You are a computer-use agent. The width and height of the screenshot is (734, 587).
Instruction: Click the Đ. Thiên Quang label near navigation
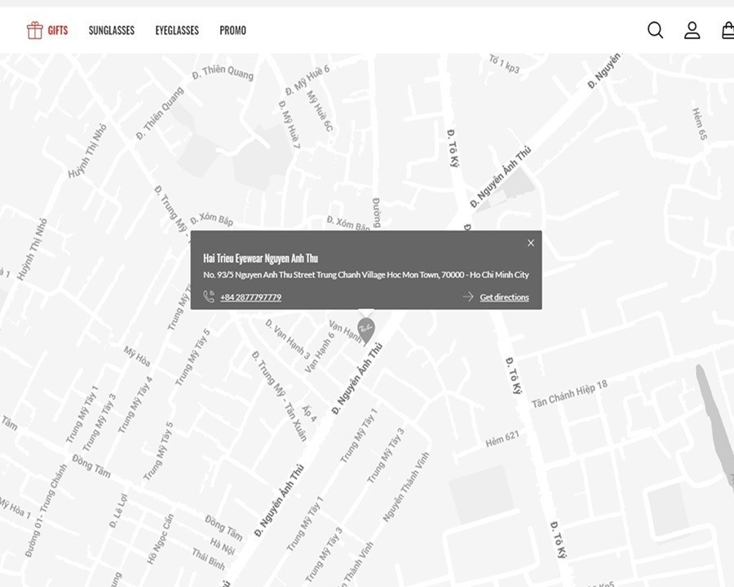point(223,73)
